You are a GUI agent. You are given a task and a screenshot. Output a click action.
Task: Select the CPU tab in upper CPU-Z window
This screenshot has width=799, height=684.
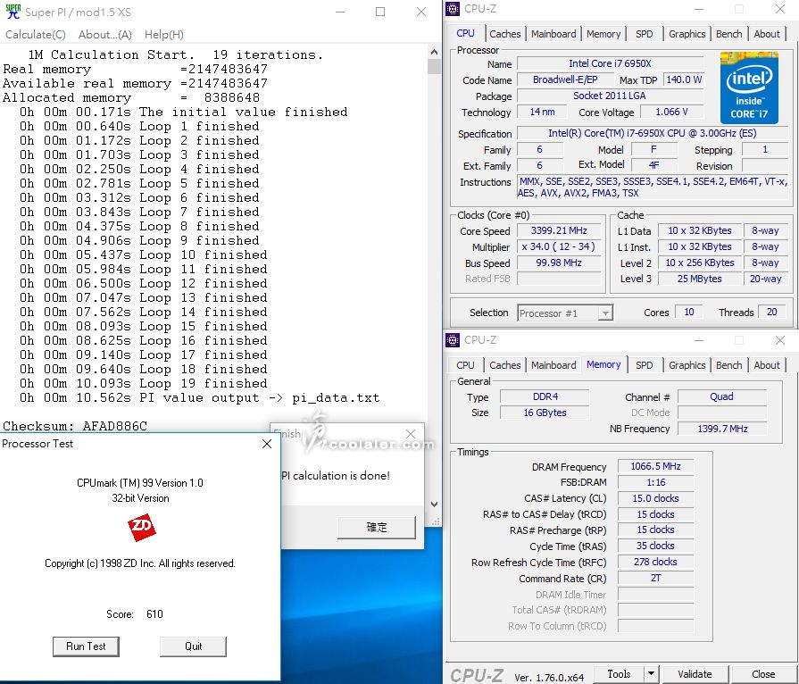point(465,33)
